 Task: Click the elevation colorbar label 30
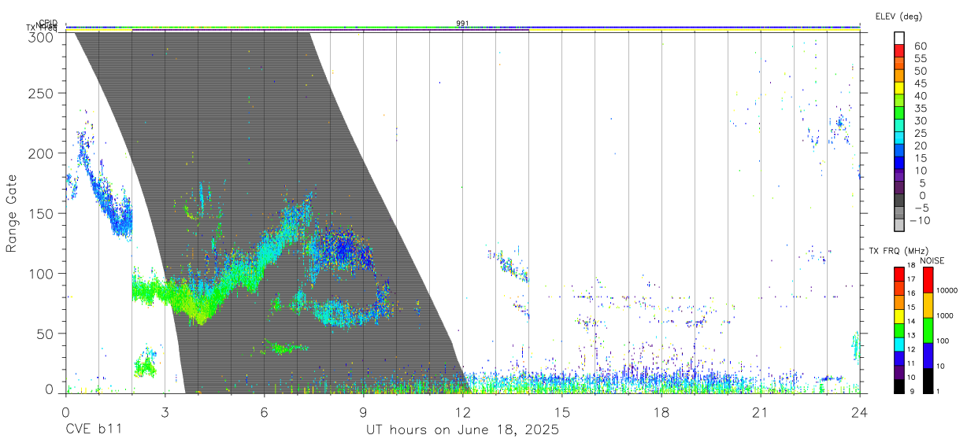920,120
